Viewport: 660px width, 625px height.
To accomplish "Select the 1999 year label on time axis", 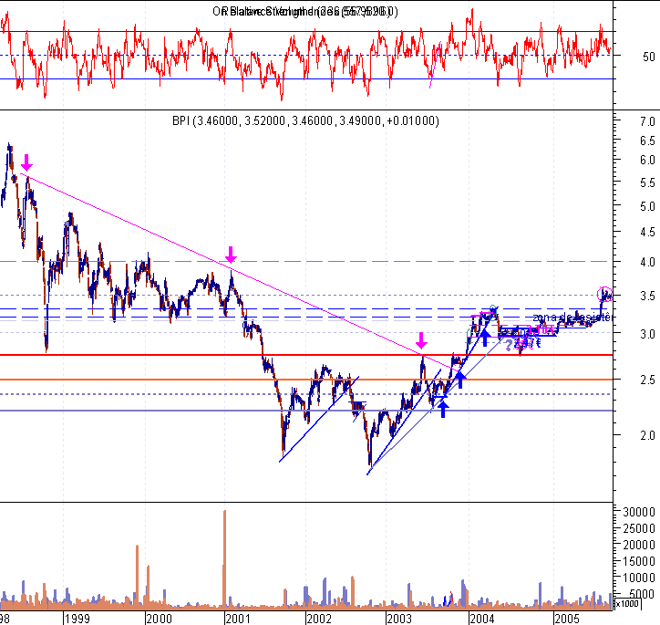I will 77,619.
